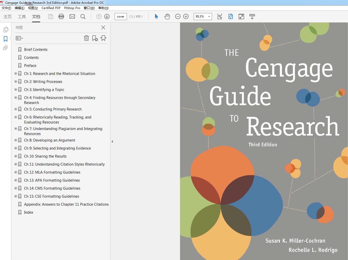Find current bookmark icon
Viewport: 348px width, 260px height.
103,38
